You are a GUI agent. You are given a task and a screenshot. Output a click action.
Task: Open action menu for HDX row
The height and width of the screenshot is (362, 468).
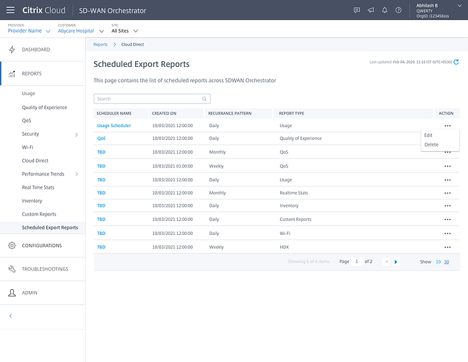pos(447,248)
